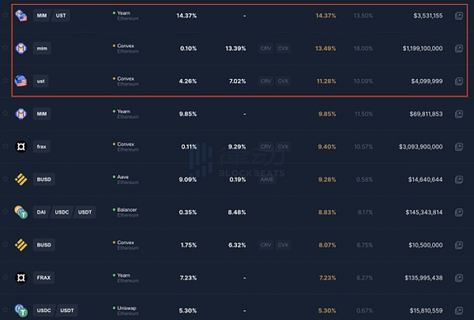Star the MIM Yearn pool as favorite

click(5, 113)
